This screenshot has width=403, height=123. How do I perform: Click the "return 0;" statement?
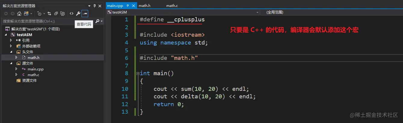click(x=168, y=104)
